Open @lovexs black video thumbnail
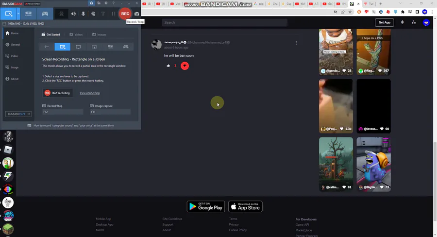 pyautogui.click(x=373, y=106)
